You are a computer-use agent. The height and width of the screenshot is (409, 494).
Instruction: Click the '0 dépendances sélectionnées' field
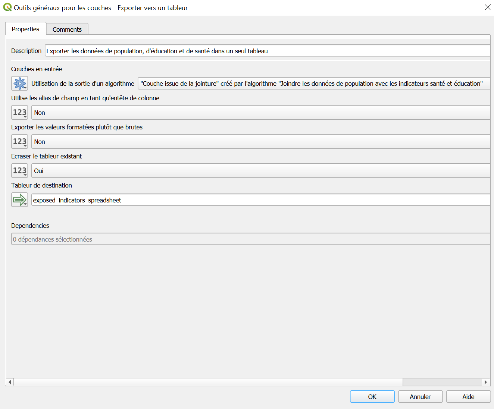pos(250,239)
